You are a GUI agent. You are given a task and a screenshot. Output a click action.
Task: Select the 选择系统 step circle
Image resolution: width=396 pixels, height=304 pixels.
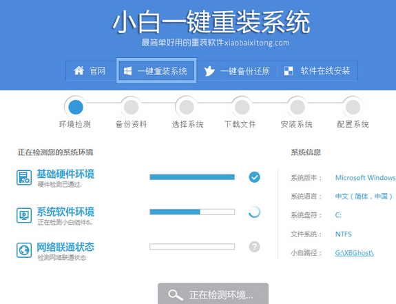tap(187, 107)
